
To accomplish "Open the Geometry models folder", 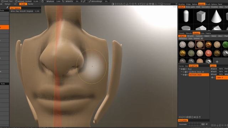I will 206,7.
